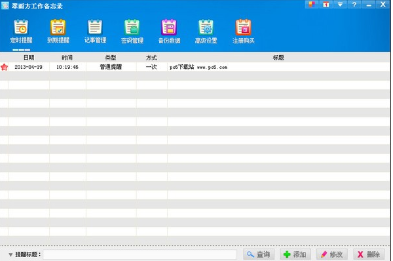
Task: Click the app logo icon in title bar
Action: pos(5,5)
